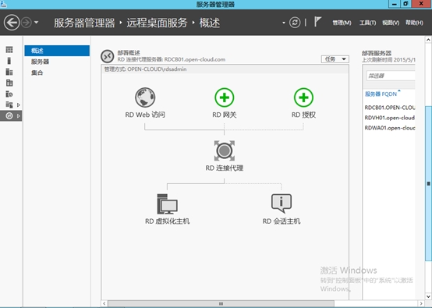Expand the Remote Desktop Services sidebar arrow
432x308 pixels.
pos(19,116)
